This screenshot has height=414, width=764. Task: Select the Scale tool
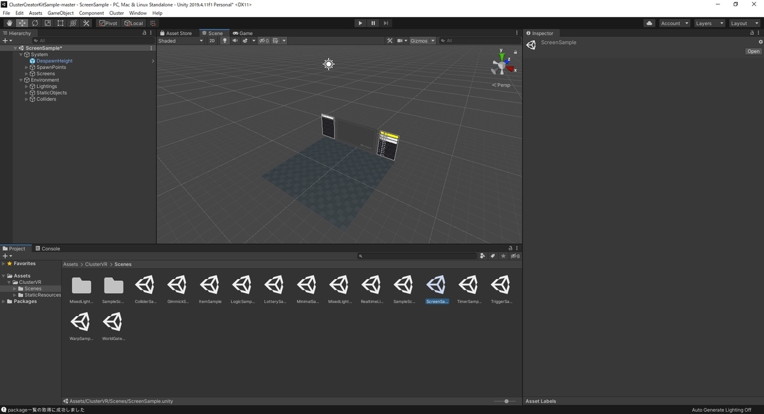click(47, 23)
